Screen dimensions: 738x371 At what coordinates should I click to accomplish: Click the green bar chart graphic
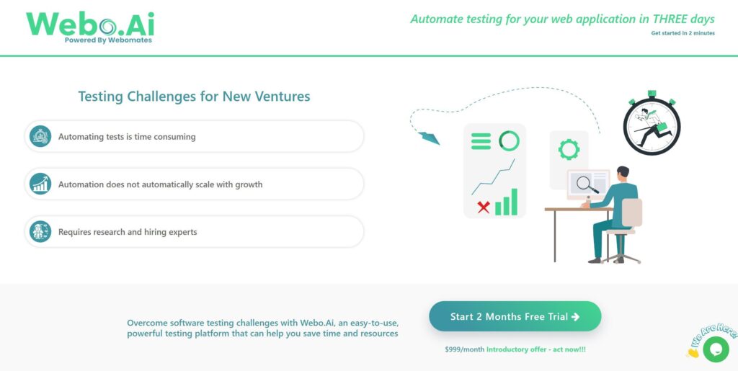click(506, 202)
